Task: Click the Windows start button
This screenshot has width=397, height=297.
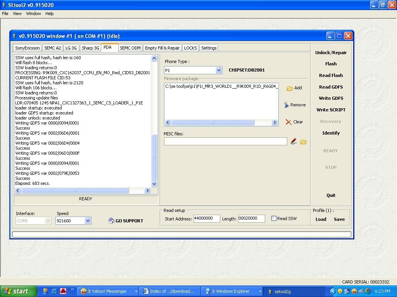Action: point(18,291)
